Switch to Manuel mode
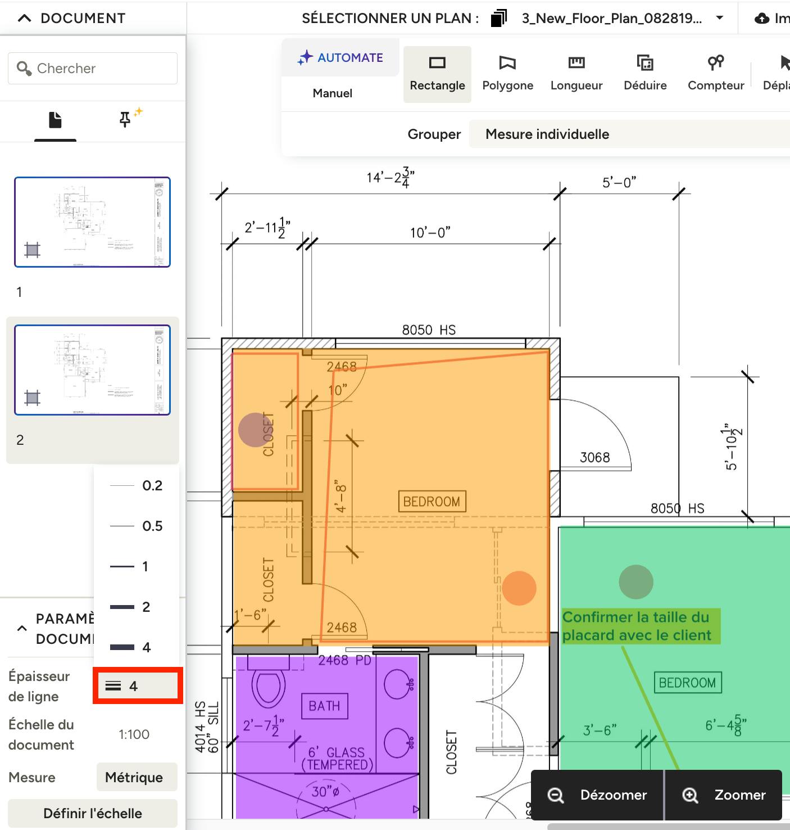 pos(332,93)
